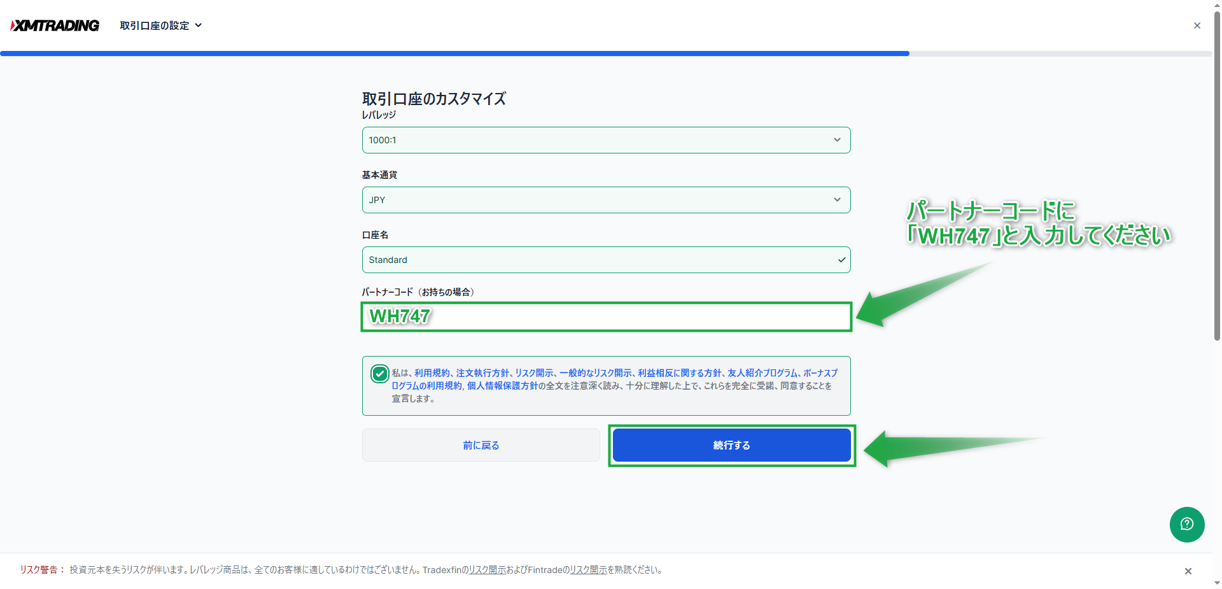Open the 個人情報保護方針 link
This screenshot has width=1222, height=589.
tap(502, 386)
